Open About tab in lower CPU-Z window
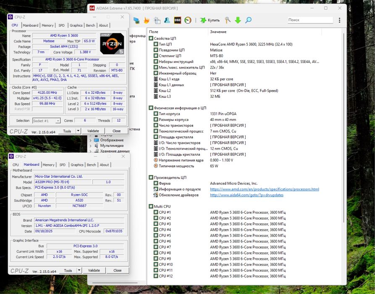 coord(104,165)
